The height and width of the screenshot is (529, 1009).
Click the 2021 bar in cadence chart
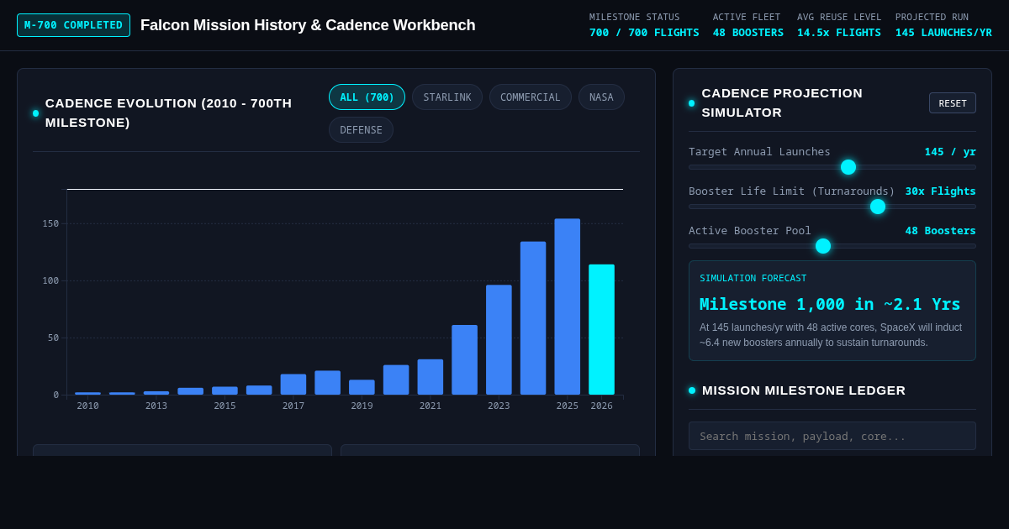coord(431,377)
